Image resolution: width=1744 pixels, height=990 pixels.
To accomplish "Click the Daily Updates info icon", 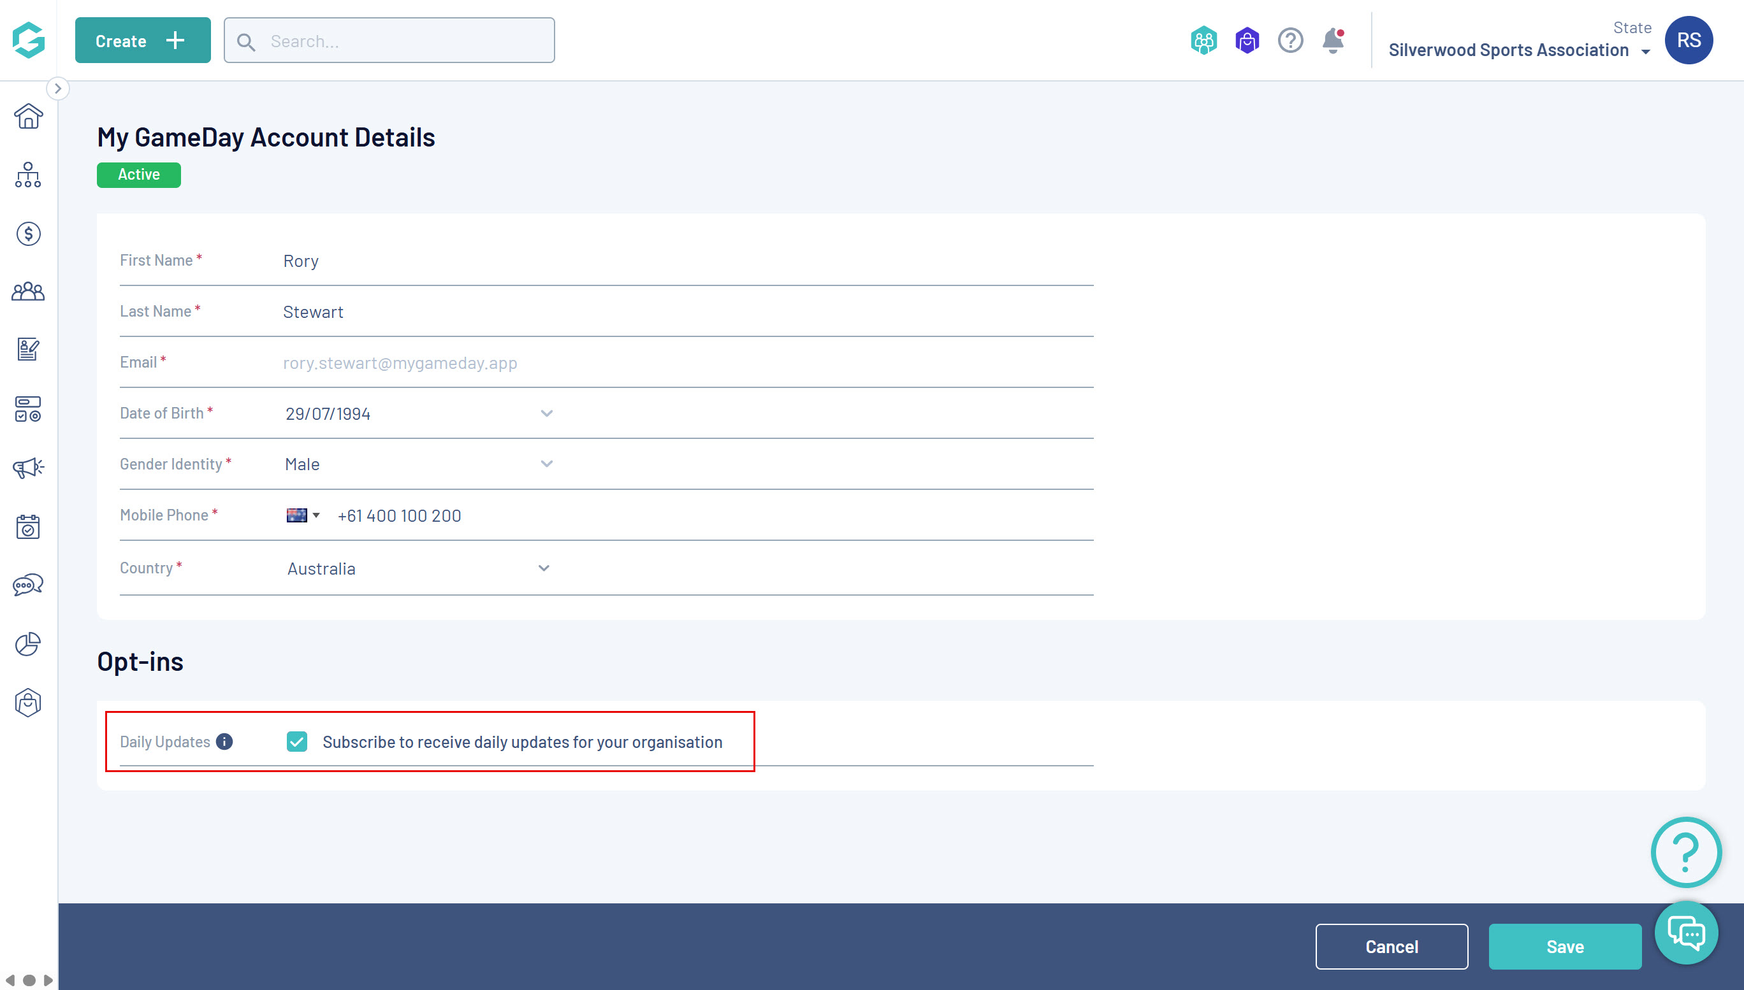I will click(x=224, y=741).
